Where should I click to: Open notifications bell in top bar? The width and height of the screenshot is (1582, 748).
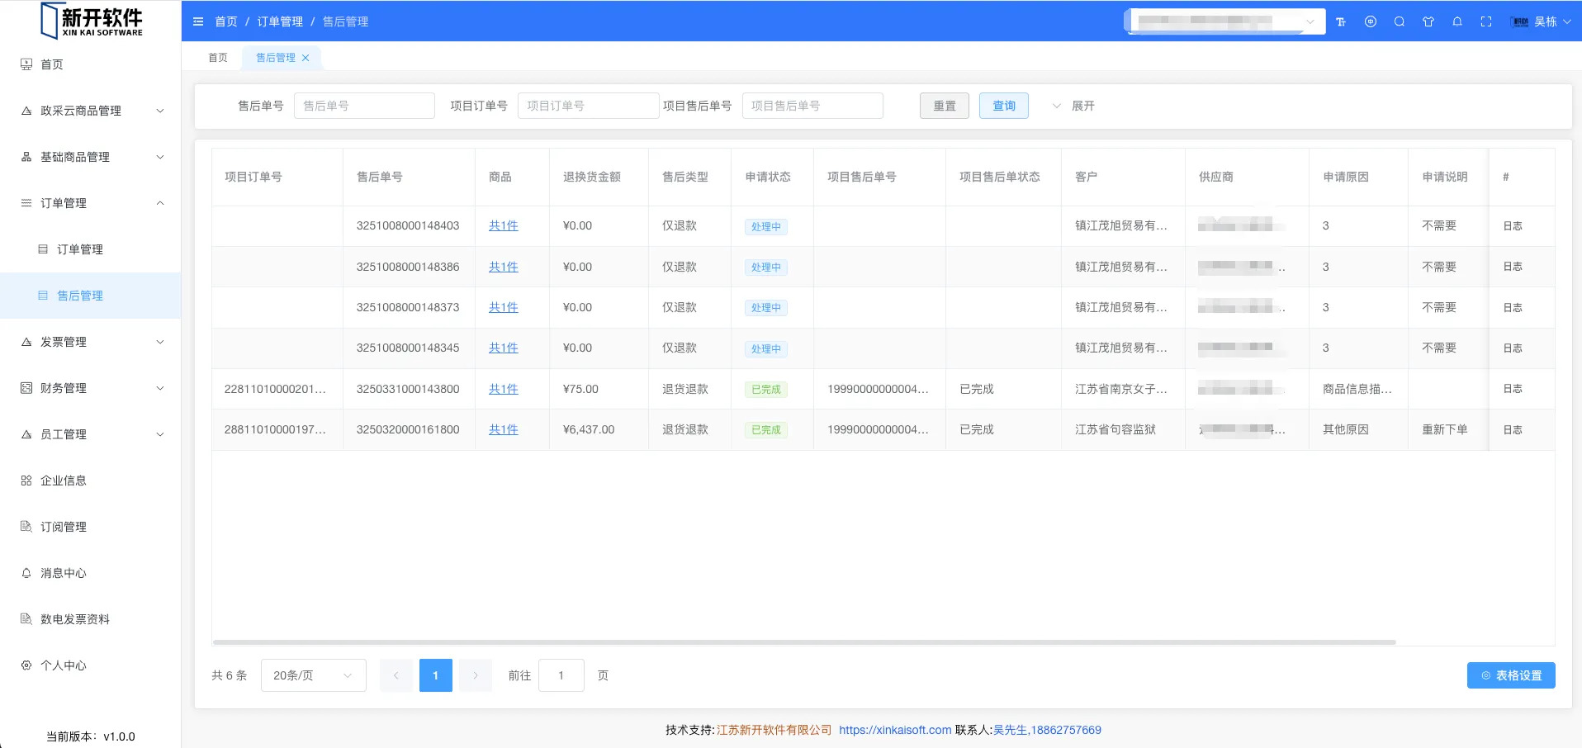[x=1457, y=22]
